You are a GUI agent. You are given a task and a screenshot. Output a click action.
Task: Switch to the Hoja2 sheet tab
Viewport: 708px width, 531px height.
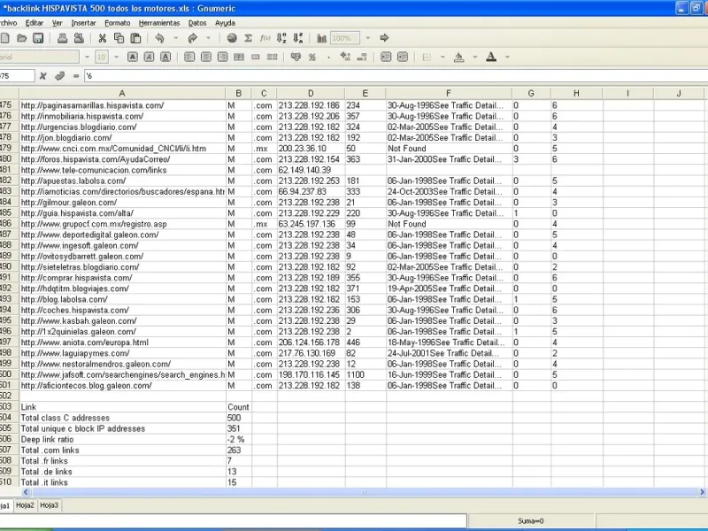tap(25, 505)
